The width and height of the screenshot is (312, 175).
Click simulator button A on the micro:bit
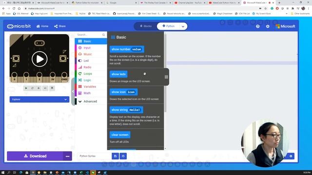pos(16,58)
